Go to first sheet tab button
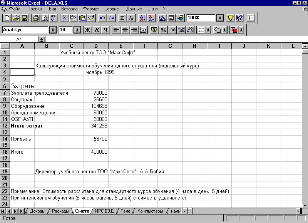The image size is (308, 223). coord(3,211)
